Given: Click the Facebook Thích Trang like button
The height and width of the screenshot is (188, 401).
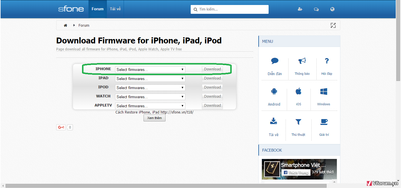Looking at the screenshot, I should 295,172.
